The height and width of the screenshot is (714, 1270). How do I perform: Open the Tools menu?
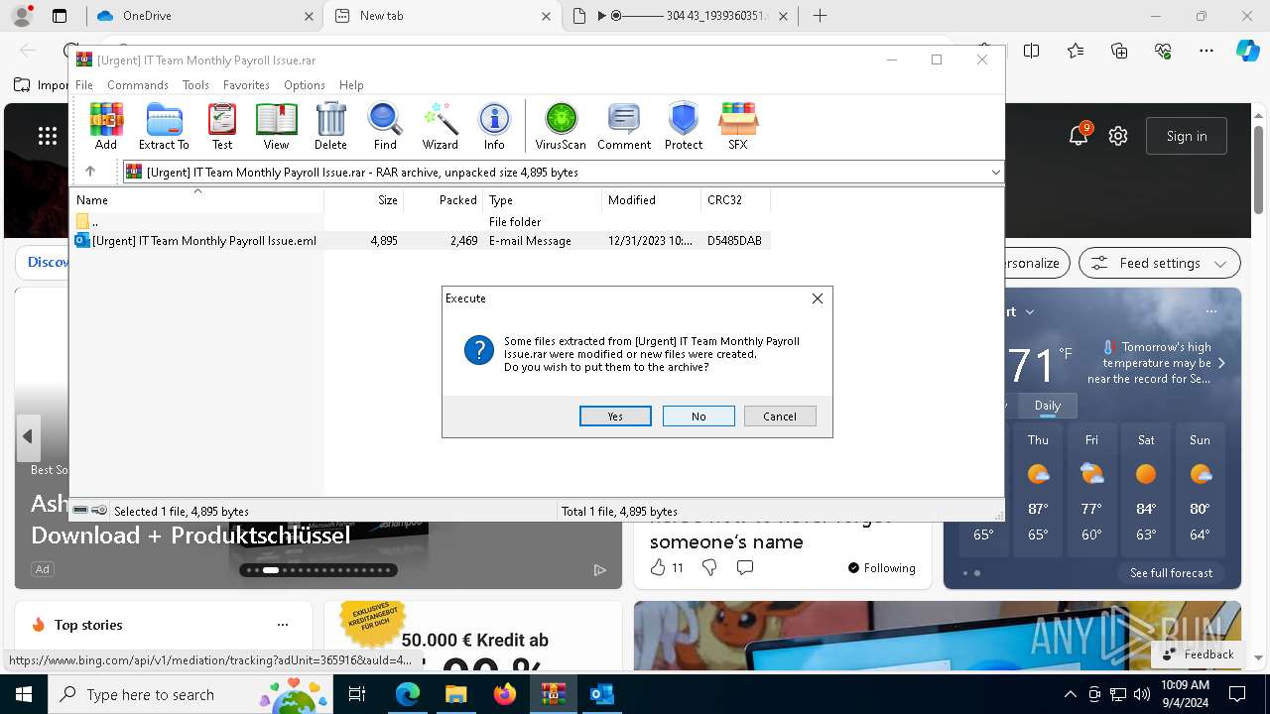click(195, 85)
